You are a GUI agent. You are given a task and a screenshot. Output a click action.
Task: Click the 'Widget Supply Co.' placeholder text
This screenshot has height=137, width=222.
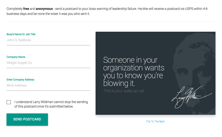pyautogui.click(x=20, y=63)
